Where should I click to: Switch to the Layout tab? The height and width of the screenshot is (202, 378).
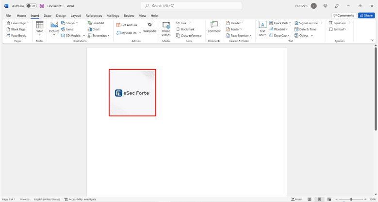click(x=76, y=15)
